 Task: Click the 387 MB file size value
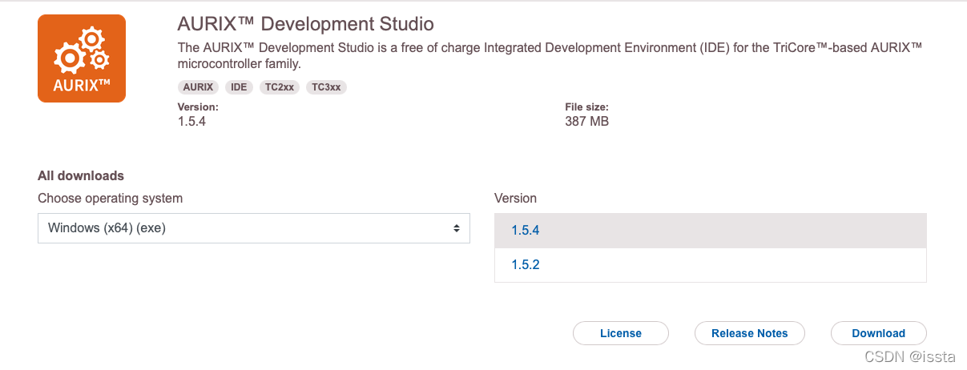point(587,122)
